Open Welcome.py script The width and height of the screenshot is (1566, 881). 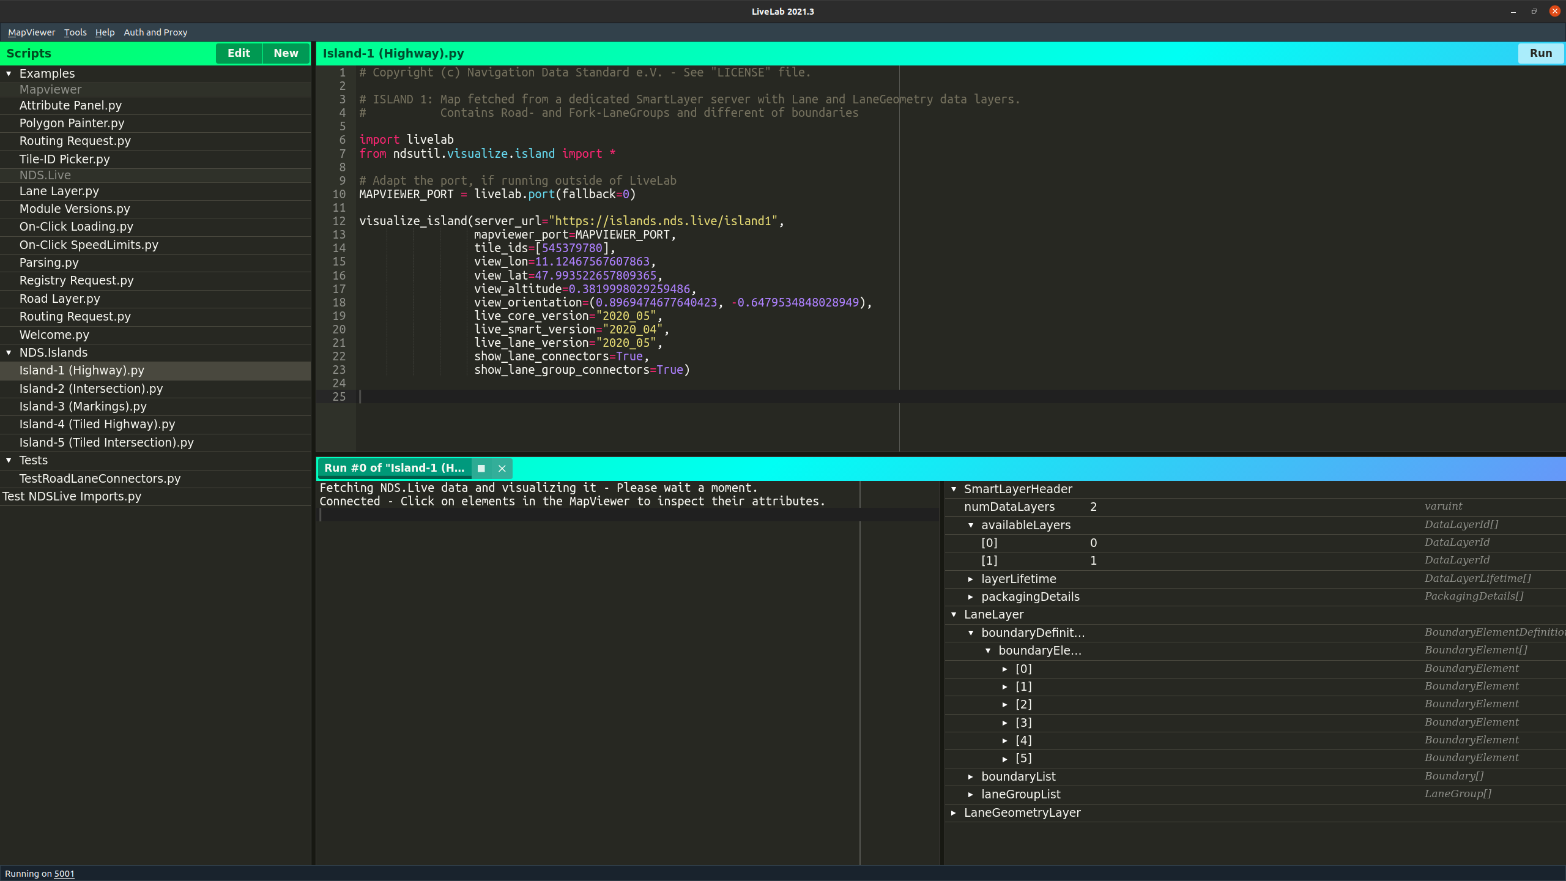(x=155, y=335)
